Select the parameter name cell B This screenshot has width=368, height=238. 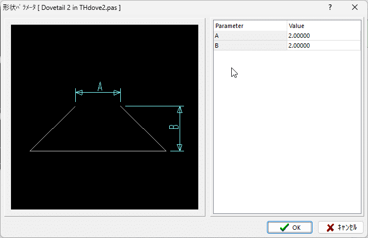pos(250,46)
